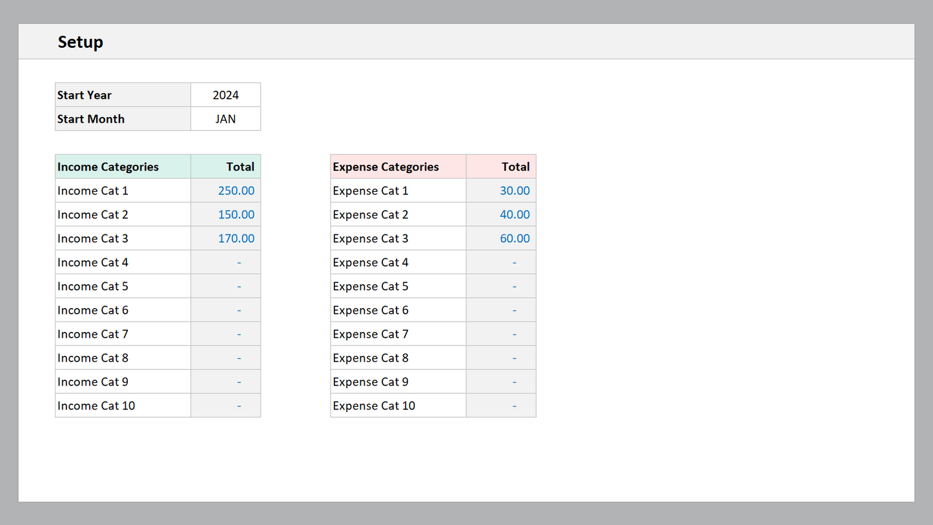This screenshot has height=525, width=933.
Task: Click the Expense Cat 3 total 60.00
Action: coord(501,238)
